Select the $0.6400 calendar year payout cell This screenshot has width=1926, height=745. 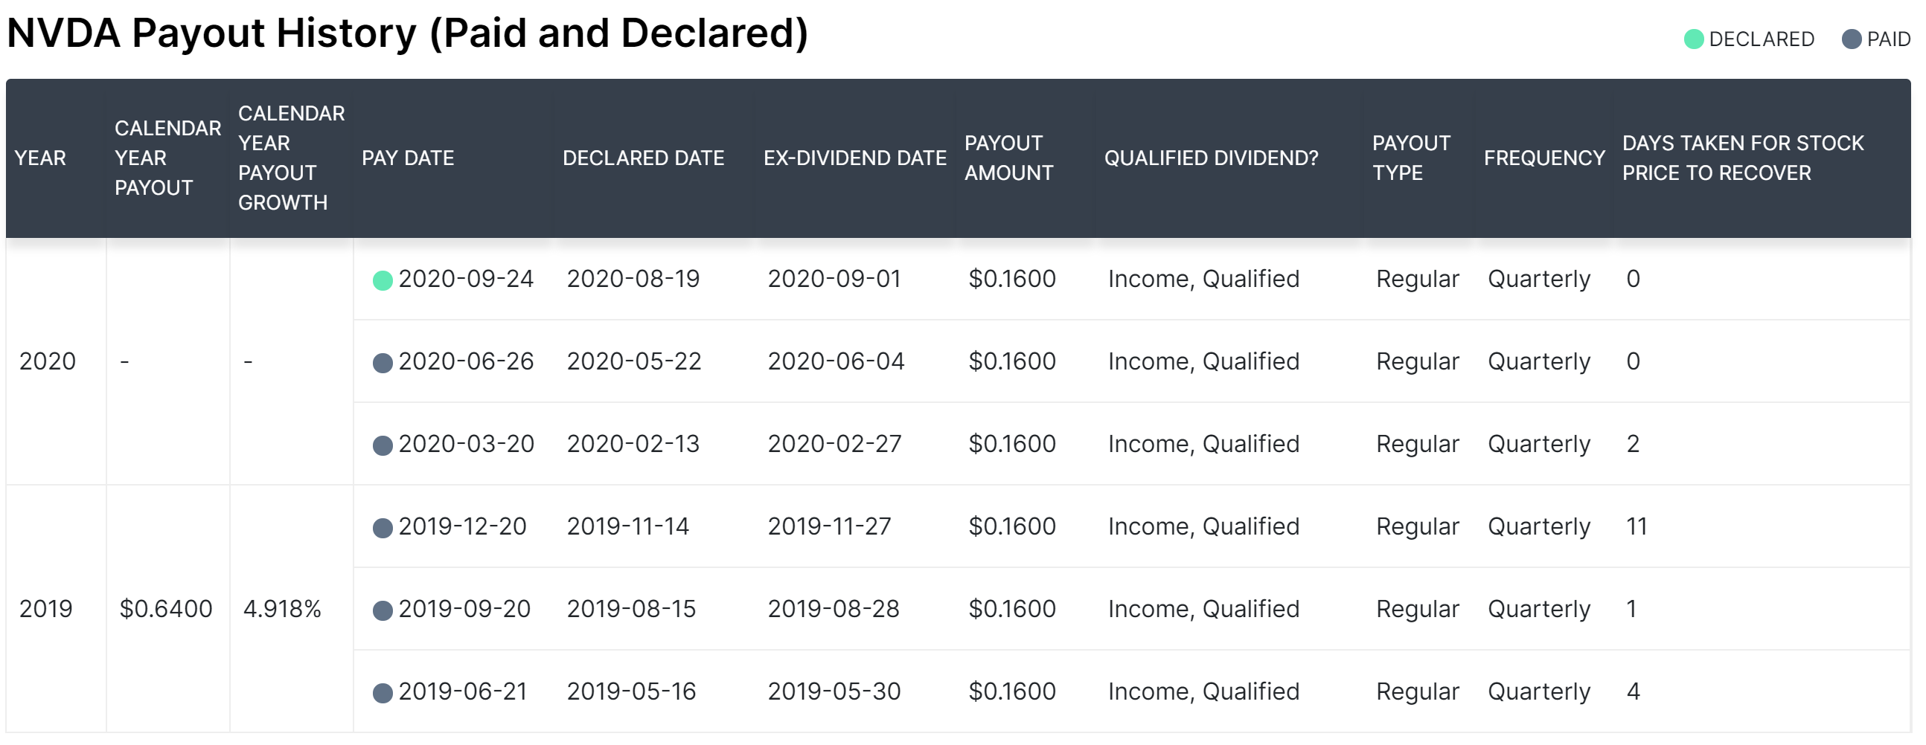point(166,610)
